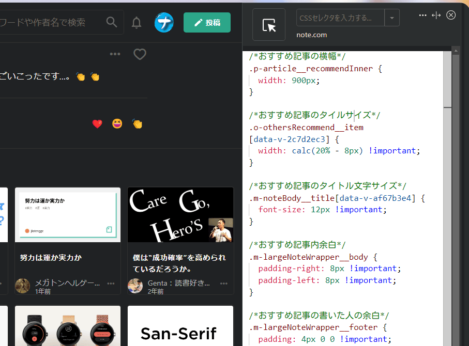Click the .o-othersRecommend__item selector text
Screen dimensions: 469x346
306,128
